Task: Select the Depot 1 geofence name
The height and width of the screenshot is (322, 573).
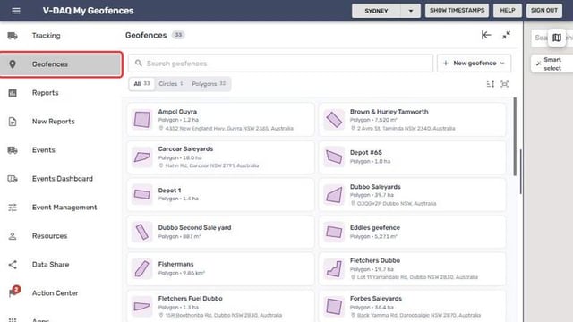Action: click(x=169, y=191)
